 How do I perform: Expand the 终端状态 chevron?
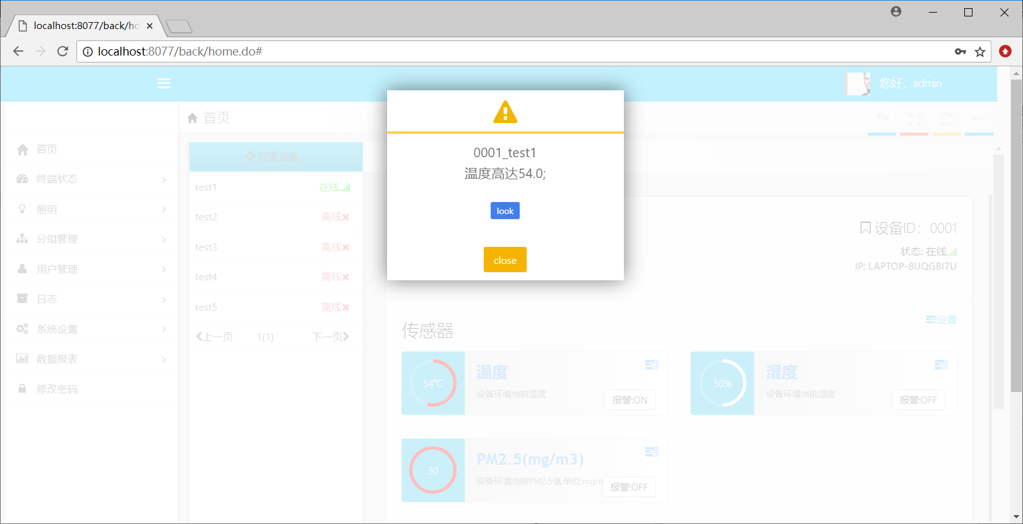(164, 180)
